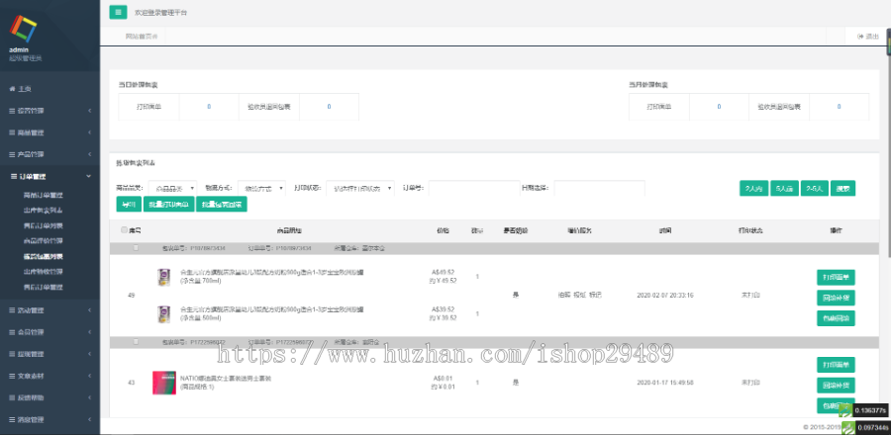891x435 pixels.
Task: Open the 文章素材 sidebar menu
Action: click(x=50, y=376)
